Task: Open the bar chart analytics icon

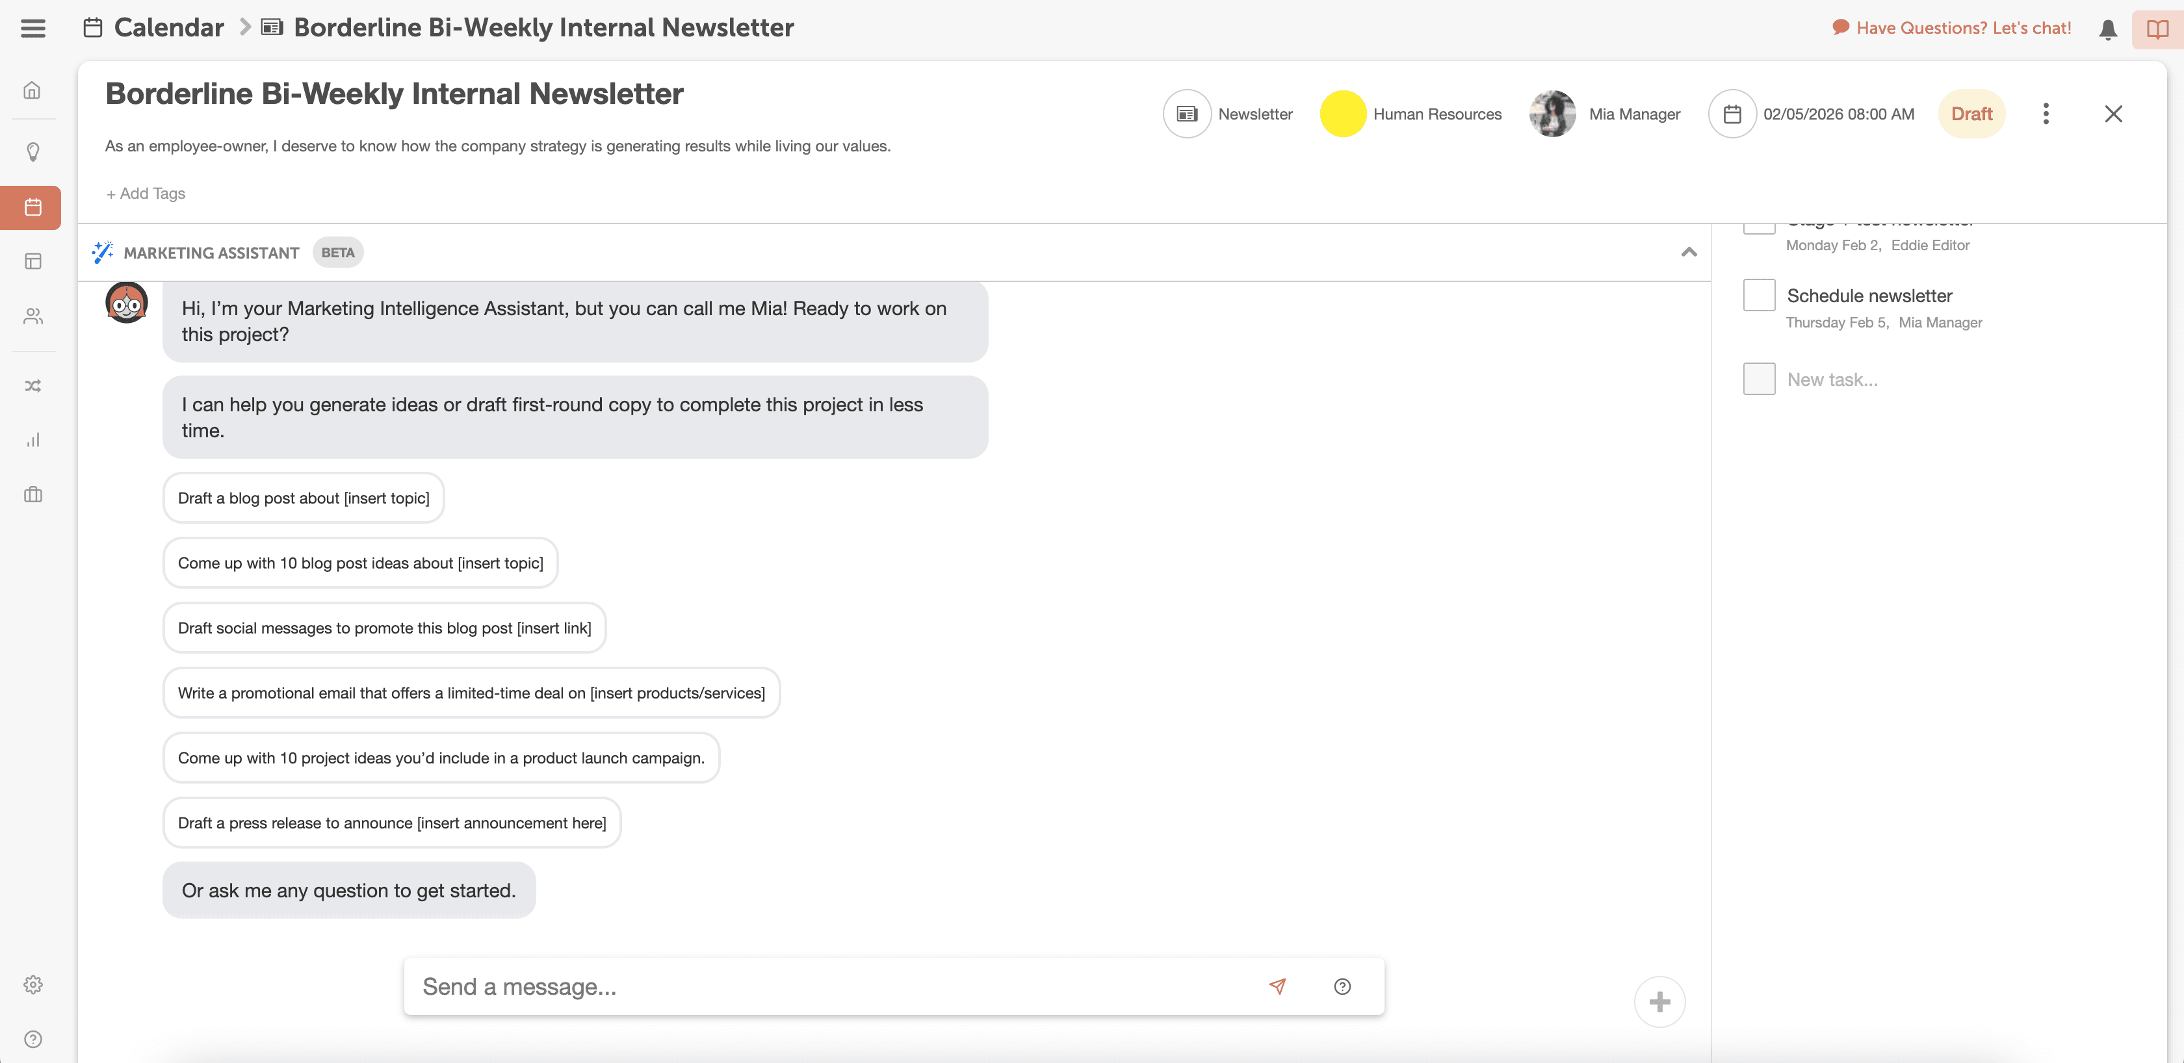Action: (32, 440)
